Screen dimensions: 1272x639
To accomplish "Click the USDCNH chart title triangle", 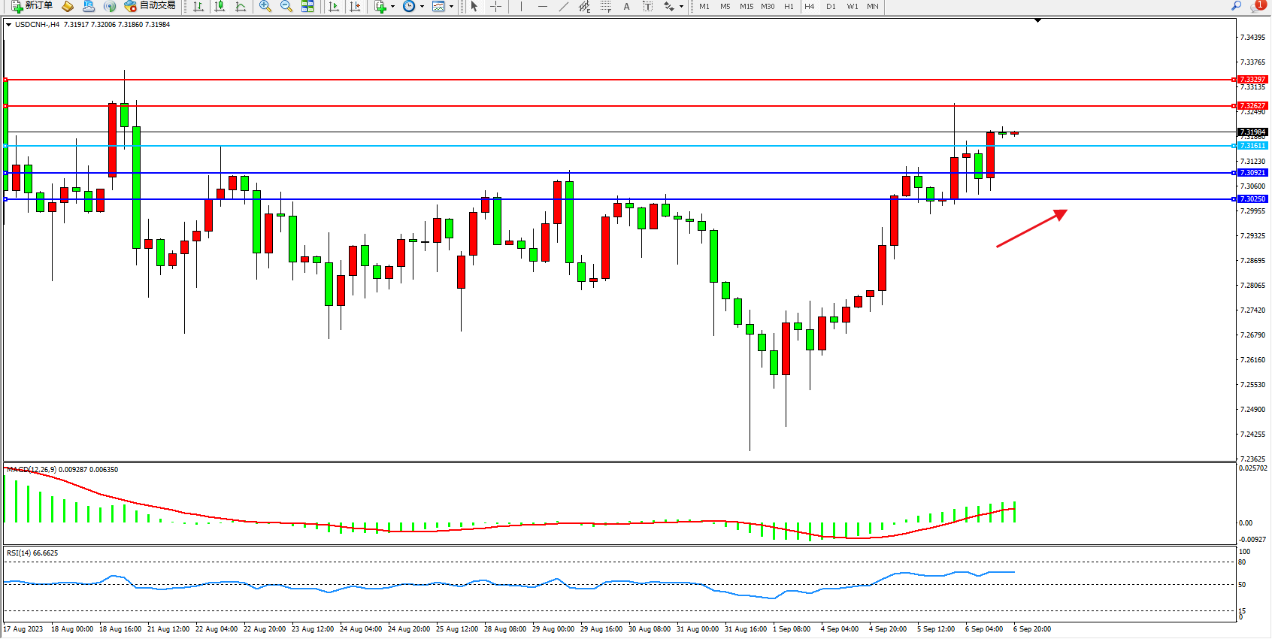I will [8, 25].
